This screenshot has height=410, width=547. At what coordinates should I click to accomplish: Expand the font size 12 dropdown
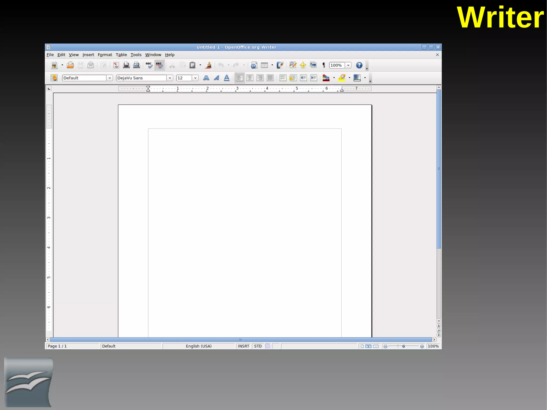point(195,78)
